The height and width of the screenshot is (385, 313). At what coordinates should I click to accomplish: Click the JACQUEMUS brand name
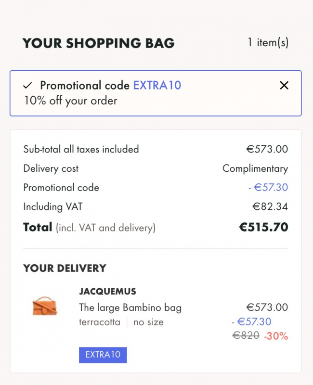[107, 292]
